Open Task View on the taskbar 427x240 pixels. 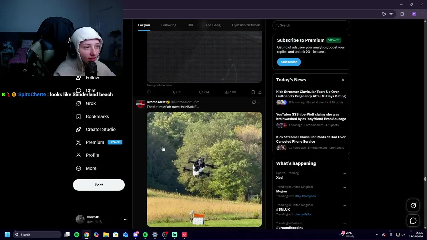point(67,235)
